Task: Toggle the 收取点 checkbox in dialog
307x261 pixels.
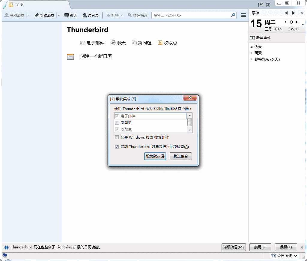Action: (x=117, y=129)
